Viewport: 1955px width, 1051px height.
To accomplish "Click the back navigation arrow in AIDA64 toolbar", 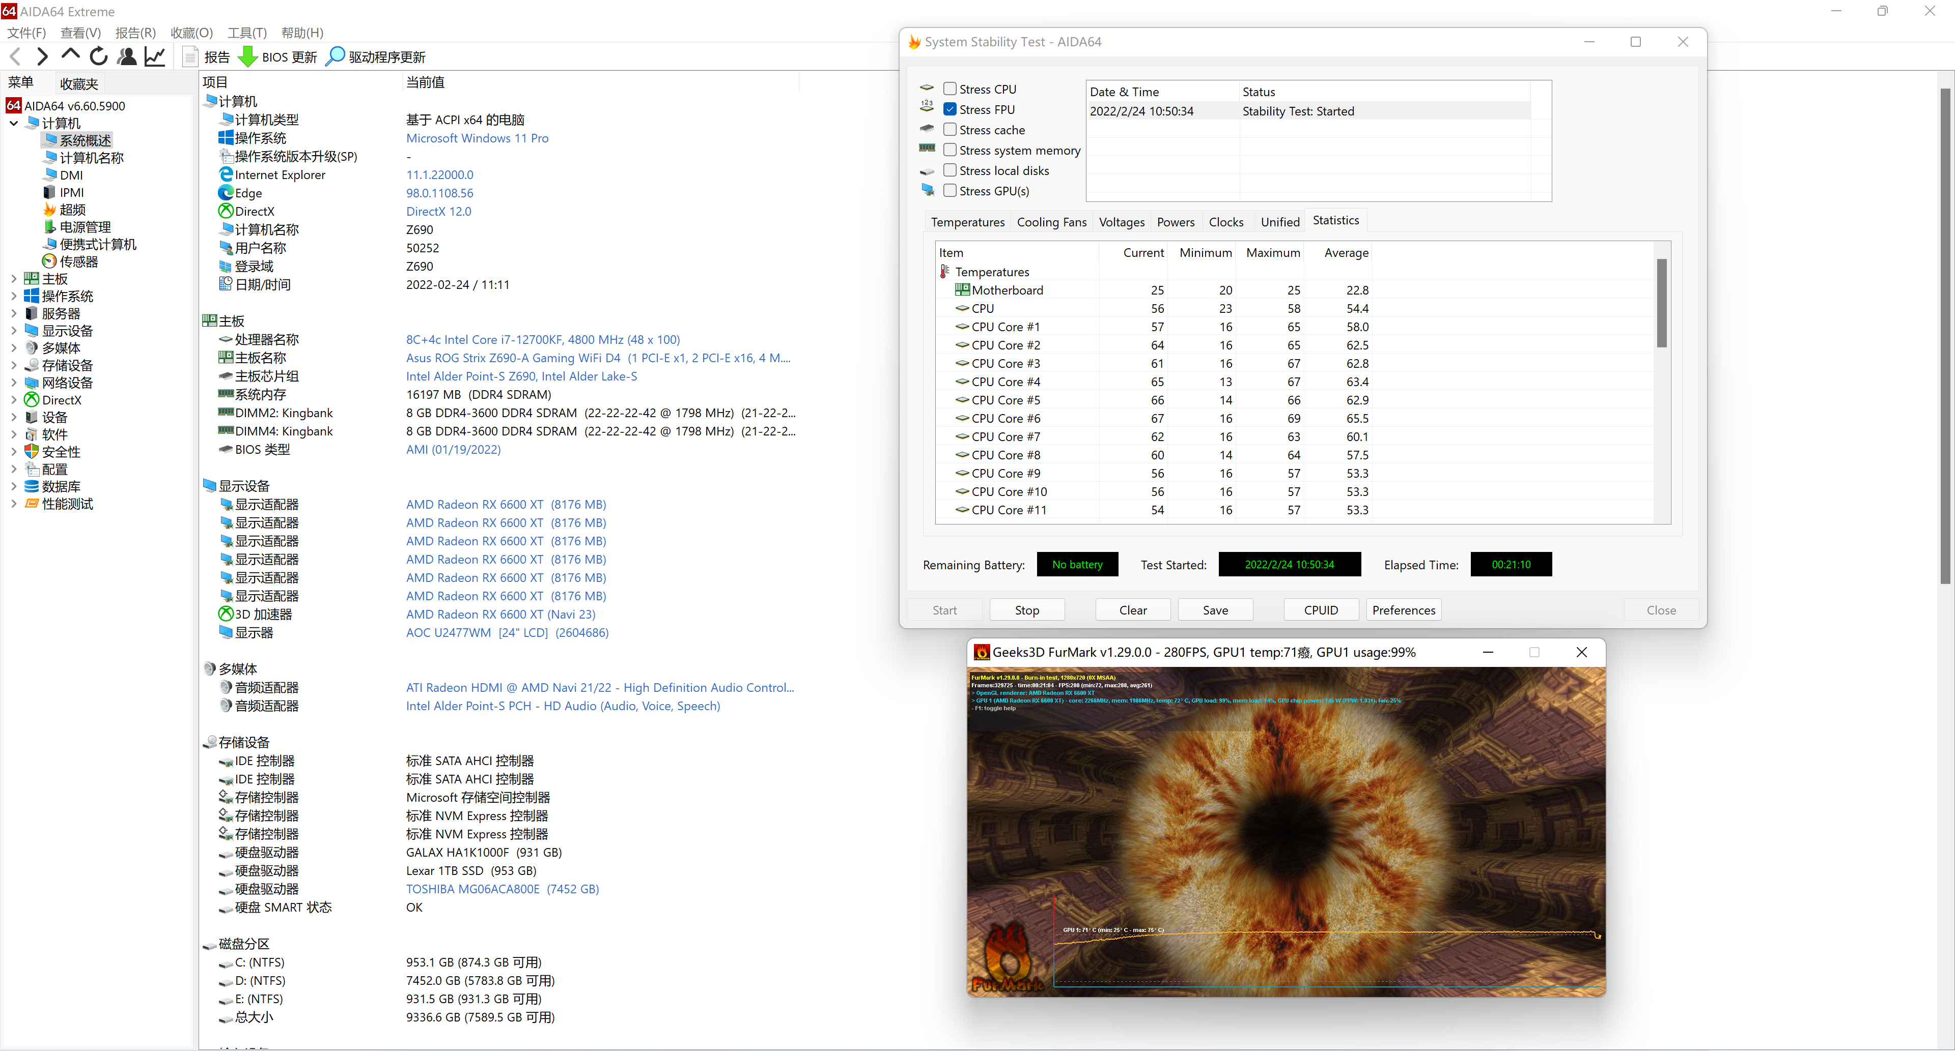I will point(15,56).
